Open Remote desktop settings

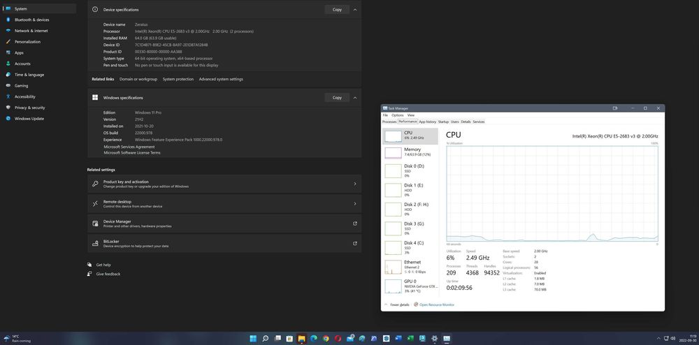224,204
